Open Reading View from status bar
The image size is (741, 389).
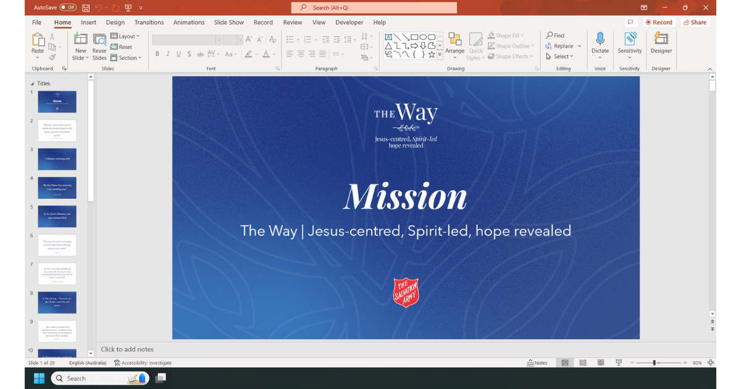click(600, 363)
